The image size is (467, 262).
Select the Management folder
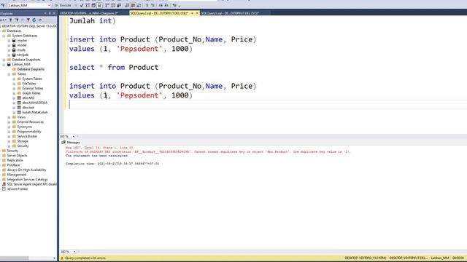[x=16, y=175]
